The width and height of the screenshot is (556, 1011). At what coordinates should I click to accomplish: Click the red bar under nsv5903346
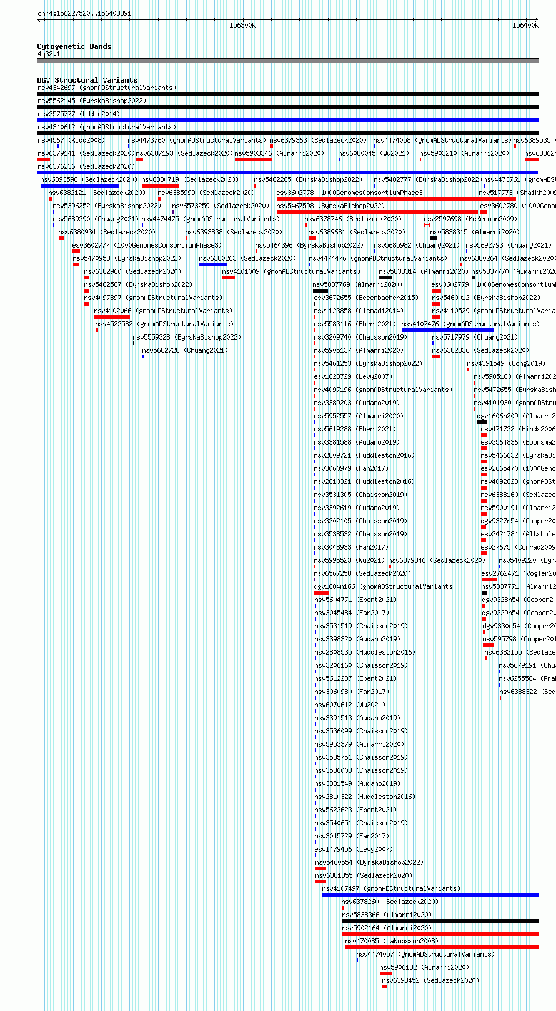[x=253, y=159]
